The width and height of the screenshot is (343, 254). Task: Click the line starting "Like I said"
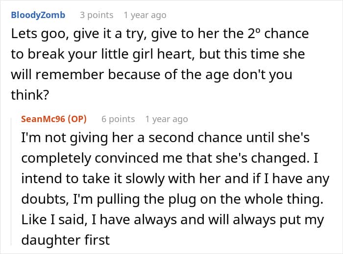click(172, 220)
